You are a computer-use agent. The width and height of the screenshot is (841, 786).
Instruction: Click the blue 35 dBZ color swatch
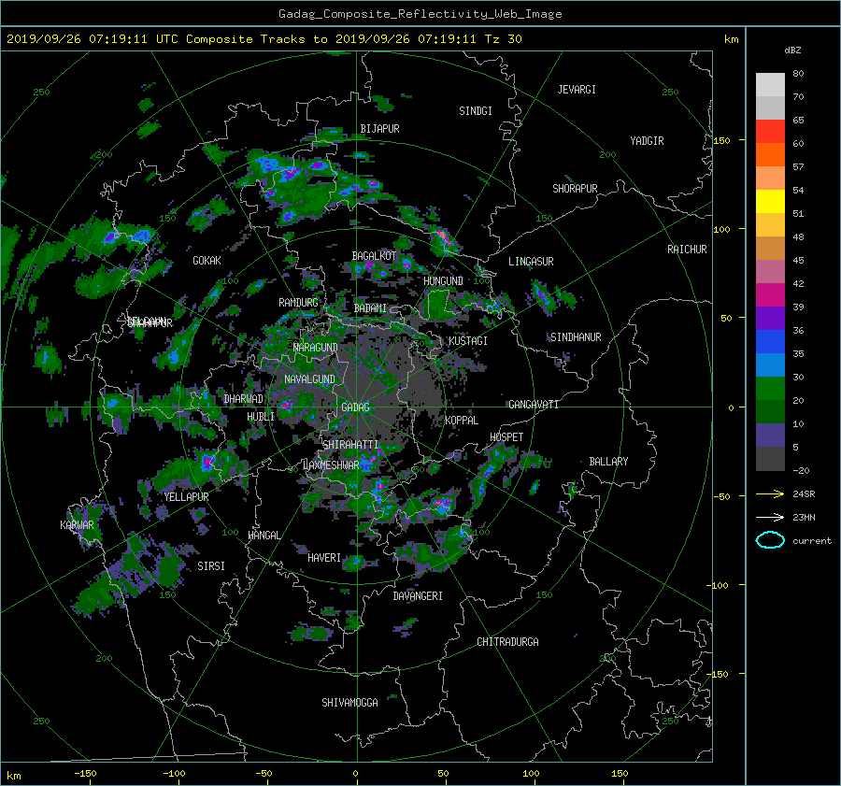click(770, 342)
